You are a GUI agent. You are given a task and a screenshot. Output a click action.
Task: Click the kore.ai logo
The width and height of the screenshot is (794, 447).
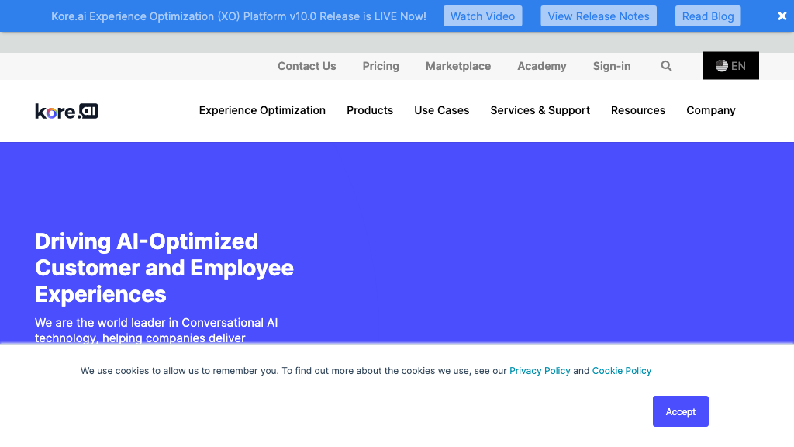tap(67, 111)
